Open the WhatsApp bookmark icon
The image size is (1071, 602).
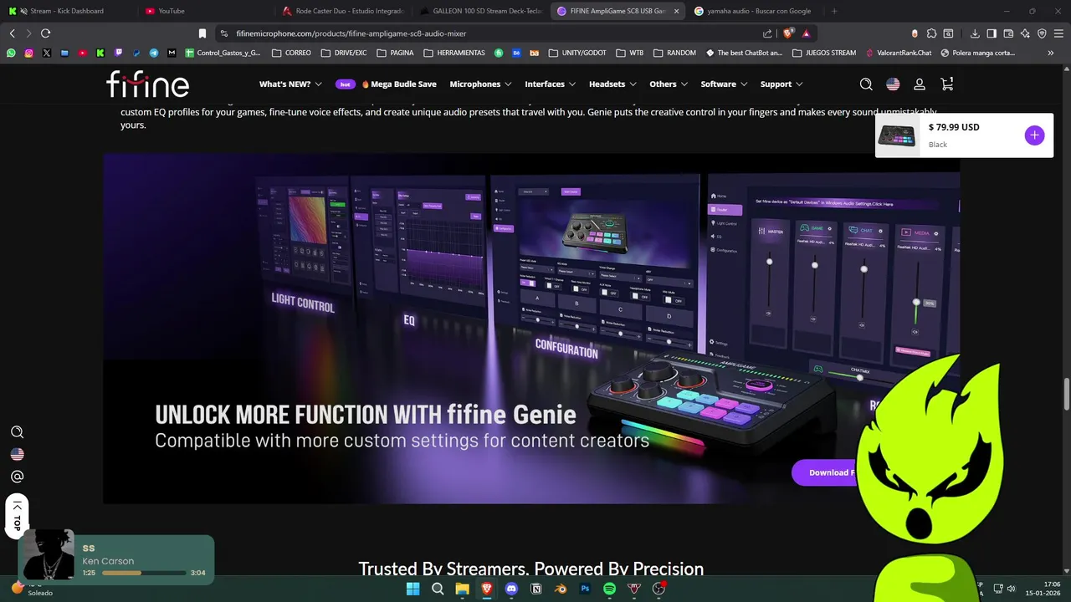click(11, 53)
